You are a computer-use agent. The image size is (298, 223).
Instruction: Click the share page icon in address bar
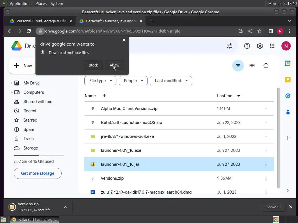coord(250,31)
